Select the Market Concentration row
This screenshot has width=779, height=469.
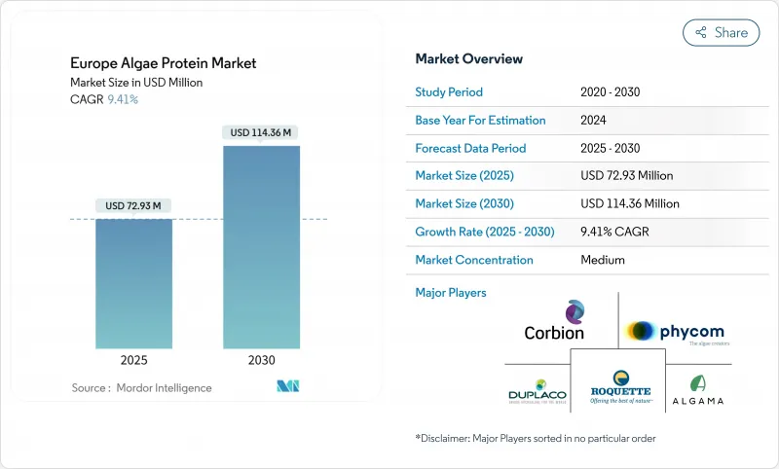(582, 260)
